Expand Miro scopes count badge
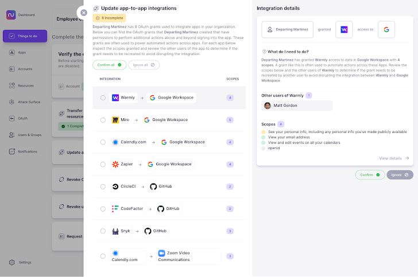Image resolution: width=418 pixels, height=277 pixels. pyautogui.click(x=230, y=120)
